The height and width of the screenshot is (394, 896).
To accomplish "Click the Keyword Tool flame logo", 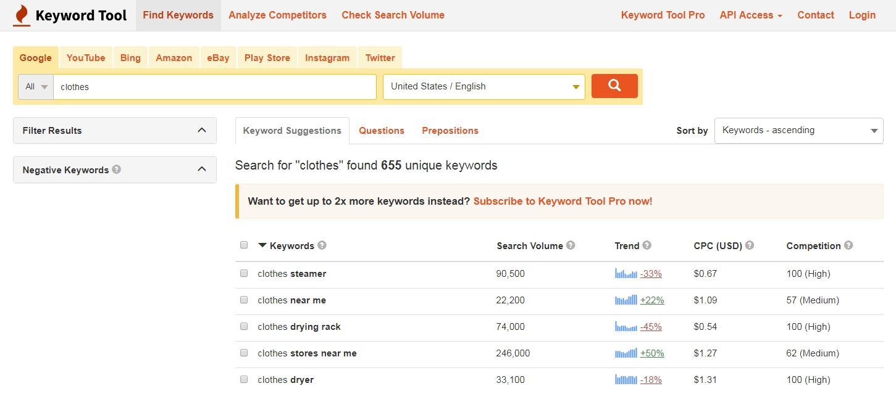I will (x=22, y=15).
